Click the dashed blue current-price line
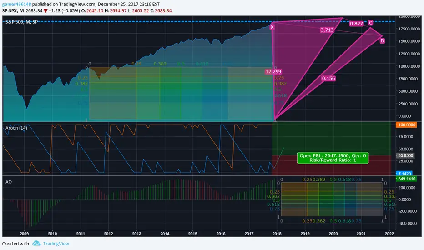 coord(199,21)
